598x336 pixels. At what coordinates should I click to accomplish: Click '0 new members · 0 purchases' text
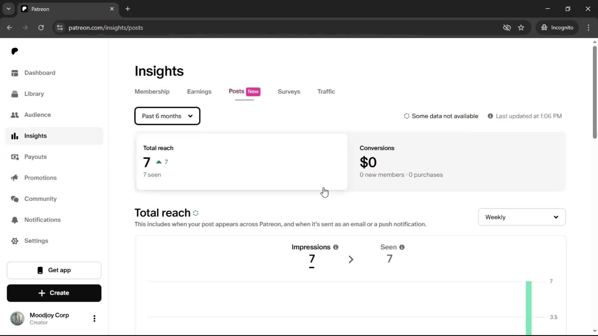[x=401, y=175]
